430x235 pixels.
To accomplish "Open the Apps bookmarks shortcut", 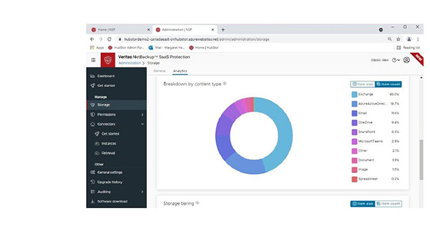I will [x=97, y=48].
